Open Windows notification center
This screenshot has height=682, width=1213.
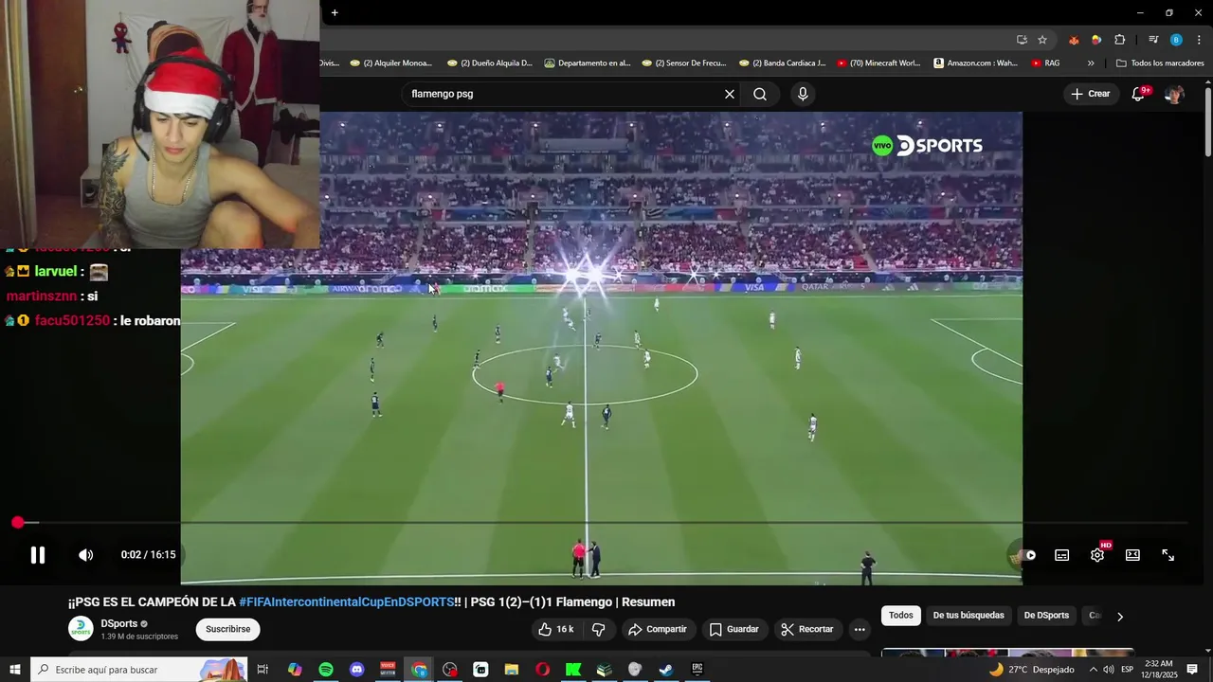coord(1193,670)
